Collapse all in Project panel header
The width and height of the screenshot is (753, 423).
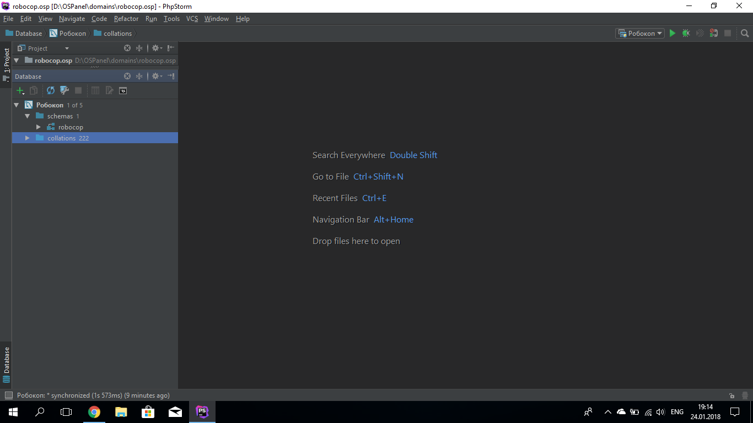(x=139, y=48)
